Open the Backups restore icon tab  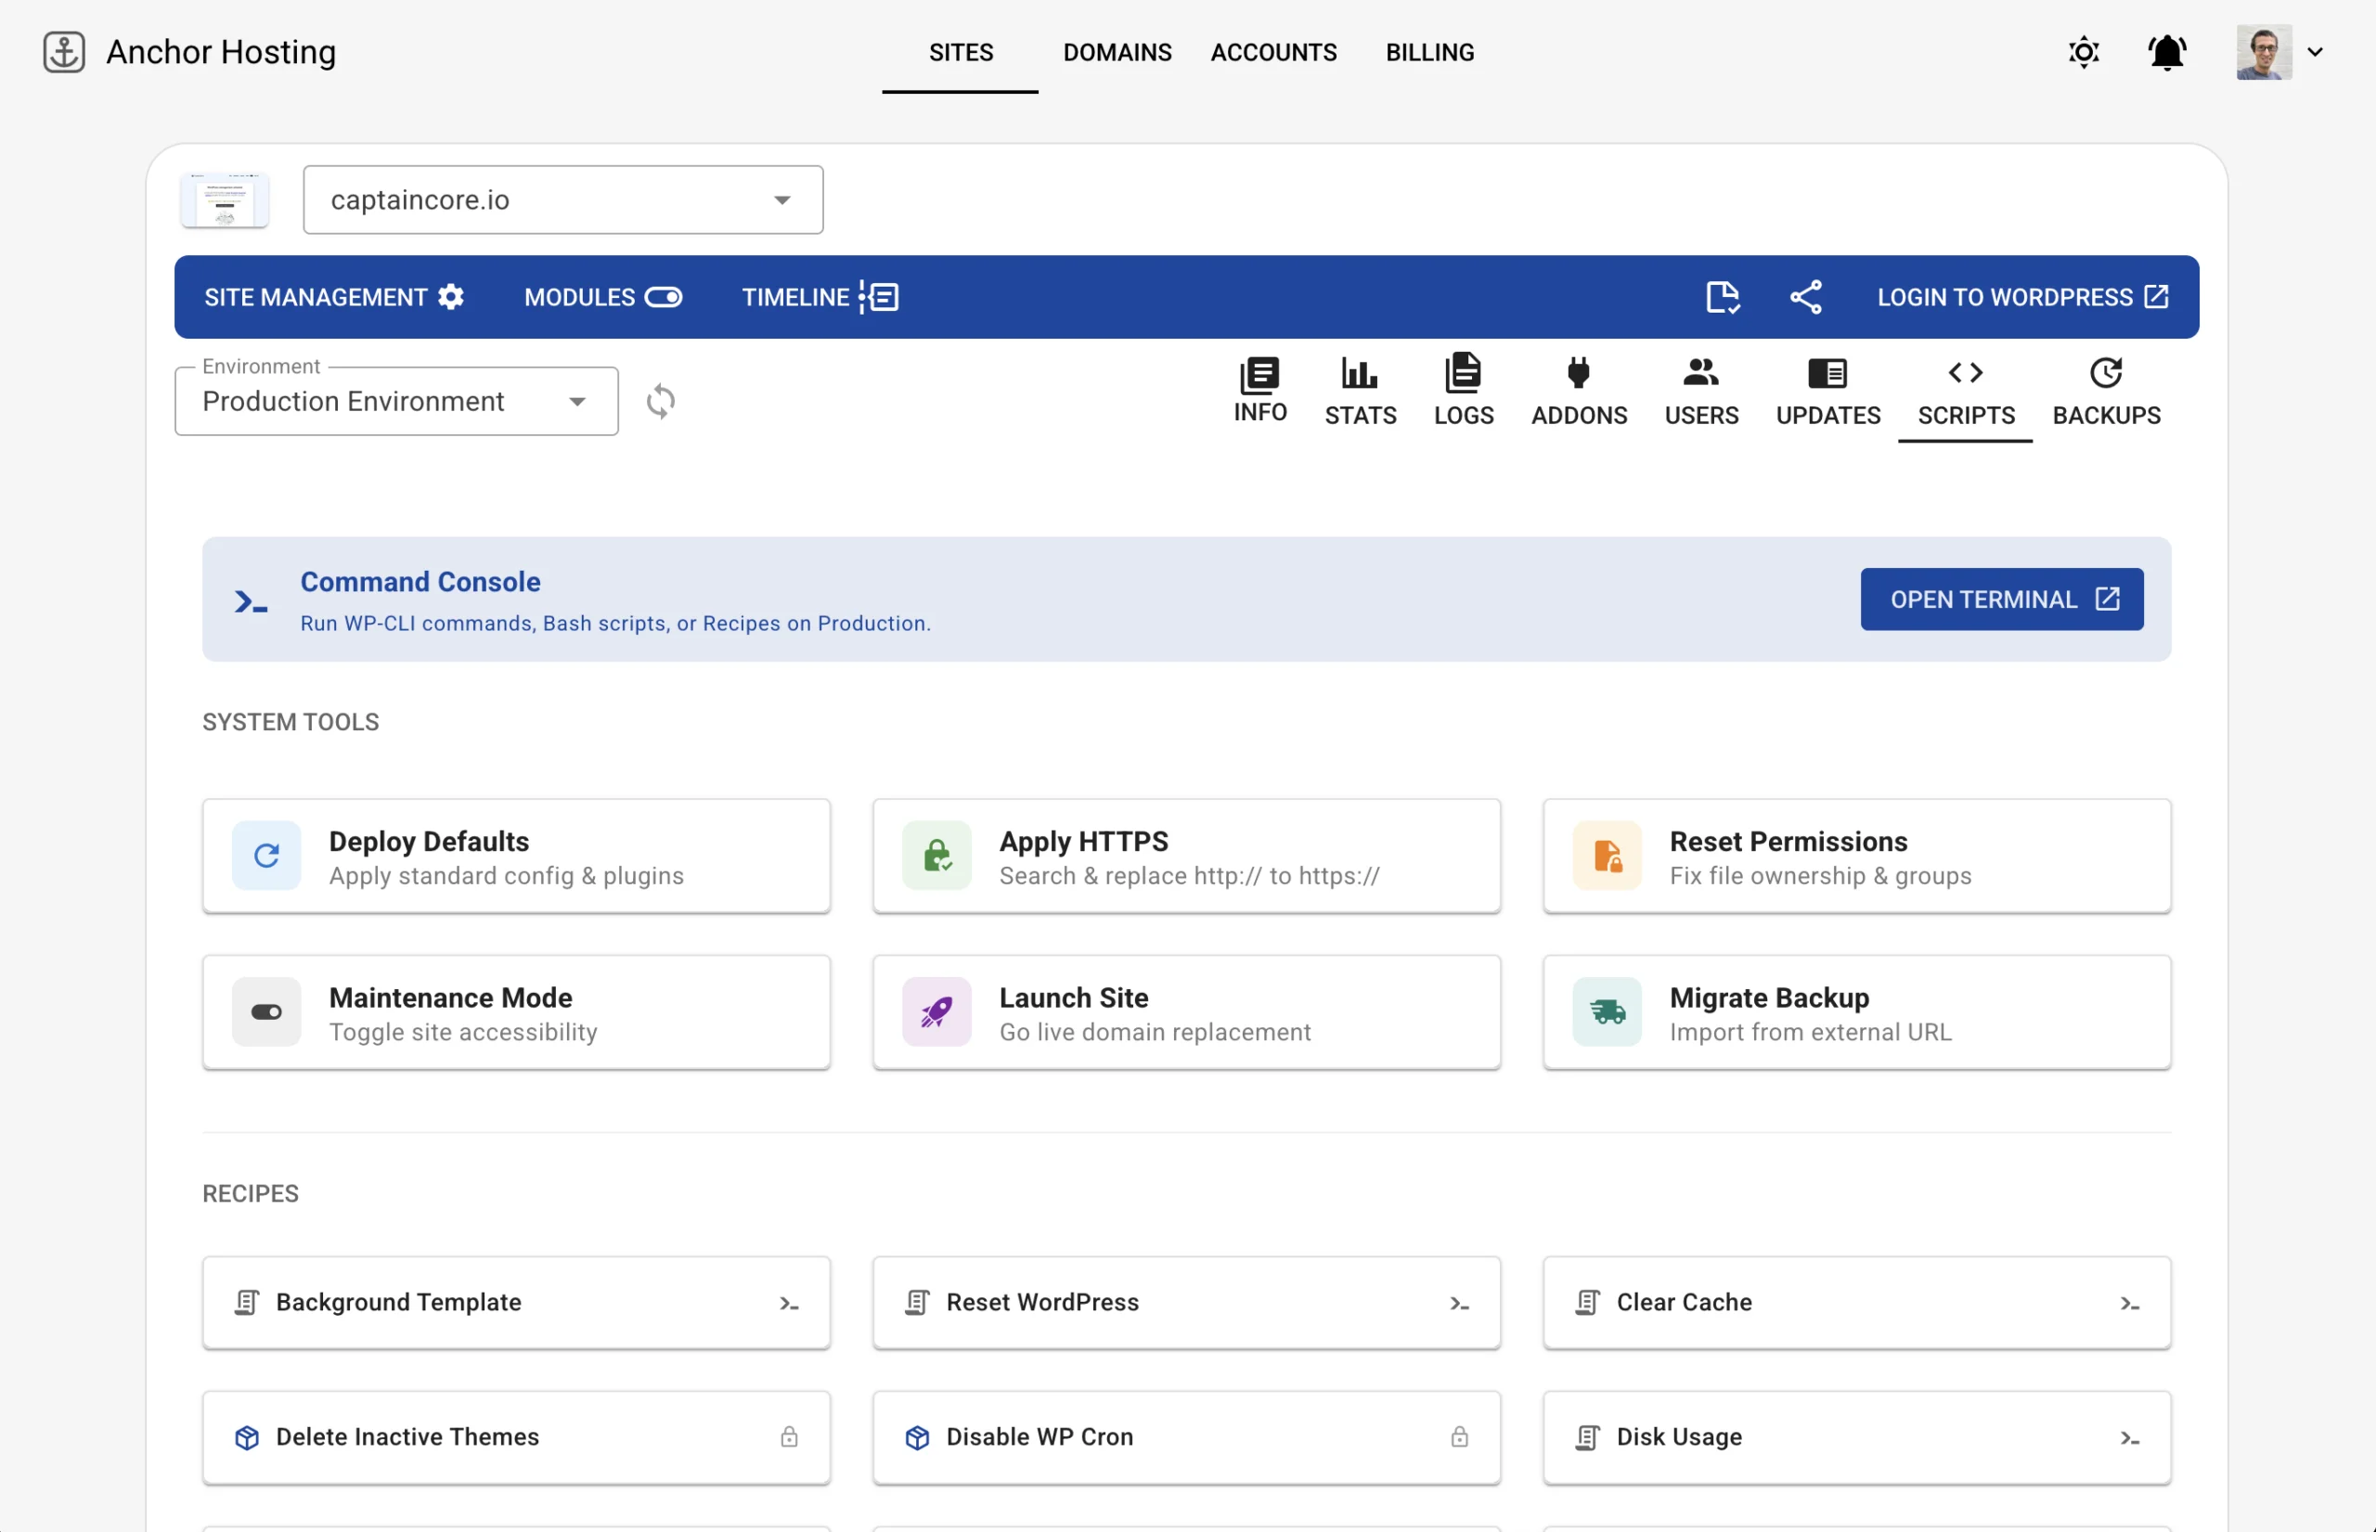coord(2105,391)
